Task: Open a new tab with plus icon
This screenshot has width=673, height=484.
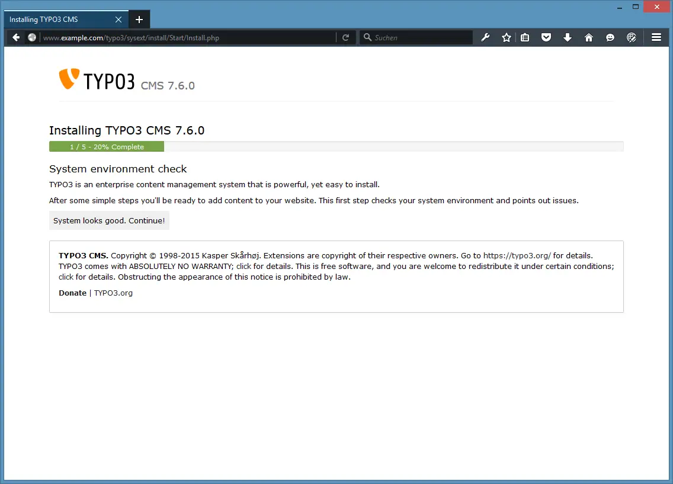Action: [139, 20]
